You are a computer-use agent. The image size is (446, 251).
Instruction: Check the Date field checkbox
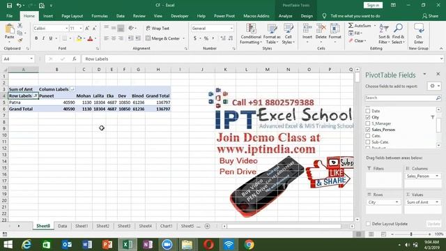[x=368, y=111]
